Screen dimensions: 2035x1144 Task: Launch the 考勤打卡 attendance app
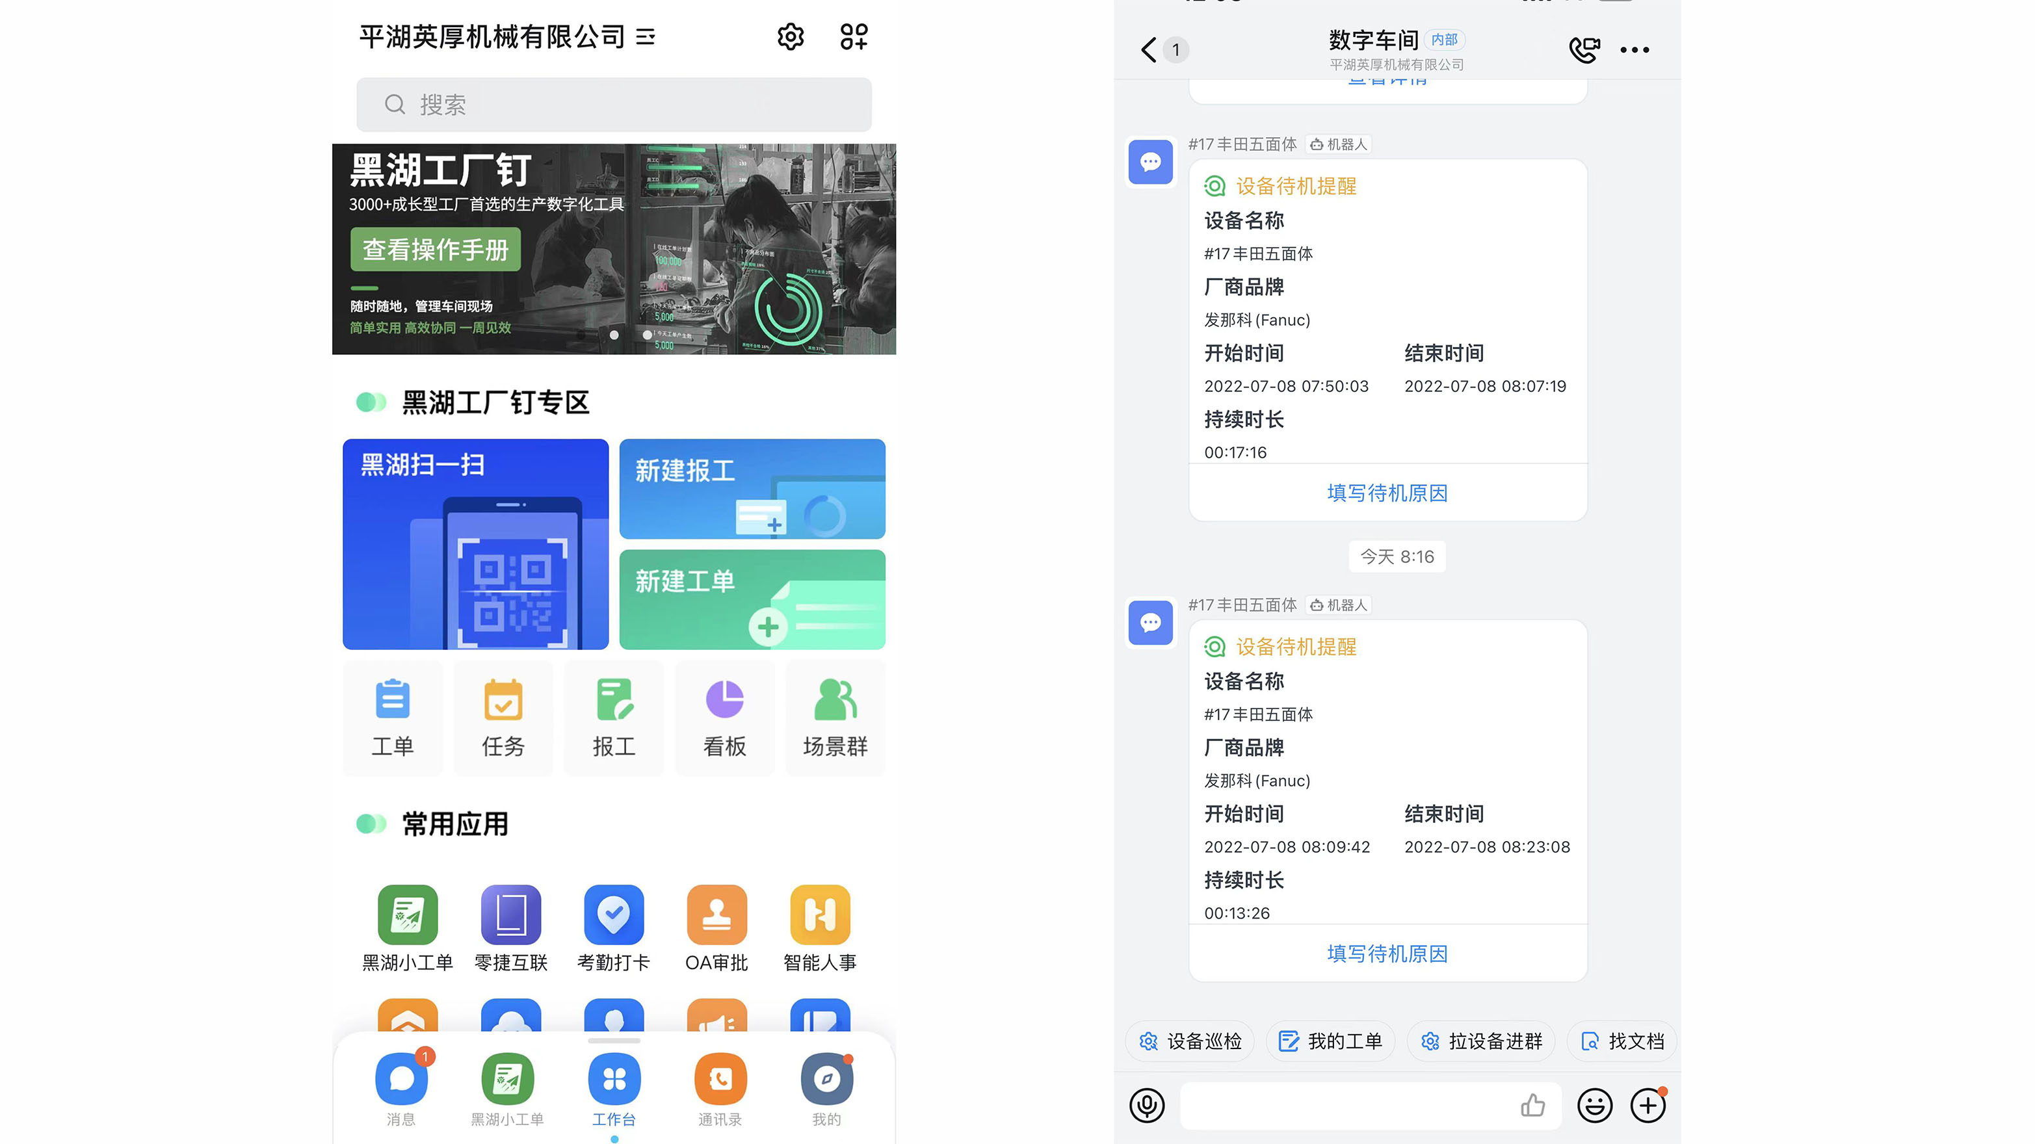[x=614, y=915]
